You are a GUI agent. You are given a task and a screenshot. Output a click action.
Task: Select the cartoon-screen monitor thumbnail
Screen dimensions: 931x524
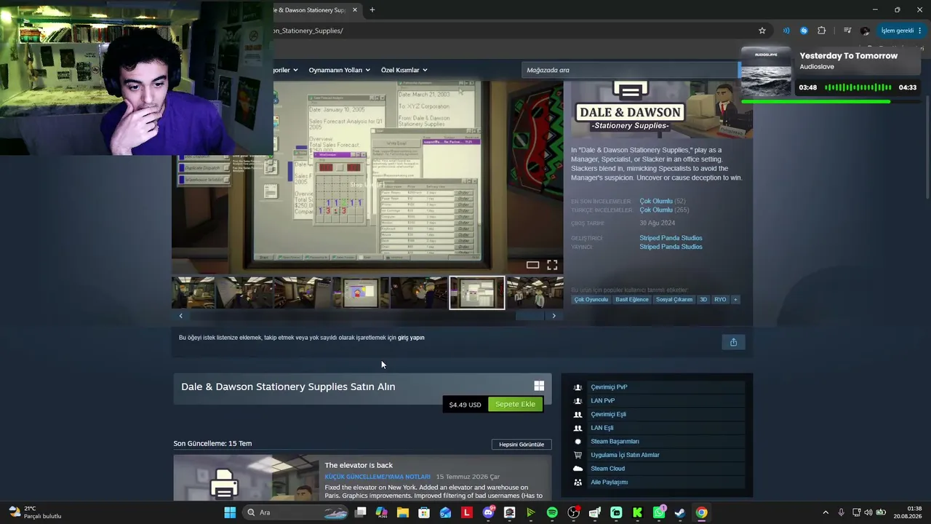[x=361, y=293]
